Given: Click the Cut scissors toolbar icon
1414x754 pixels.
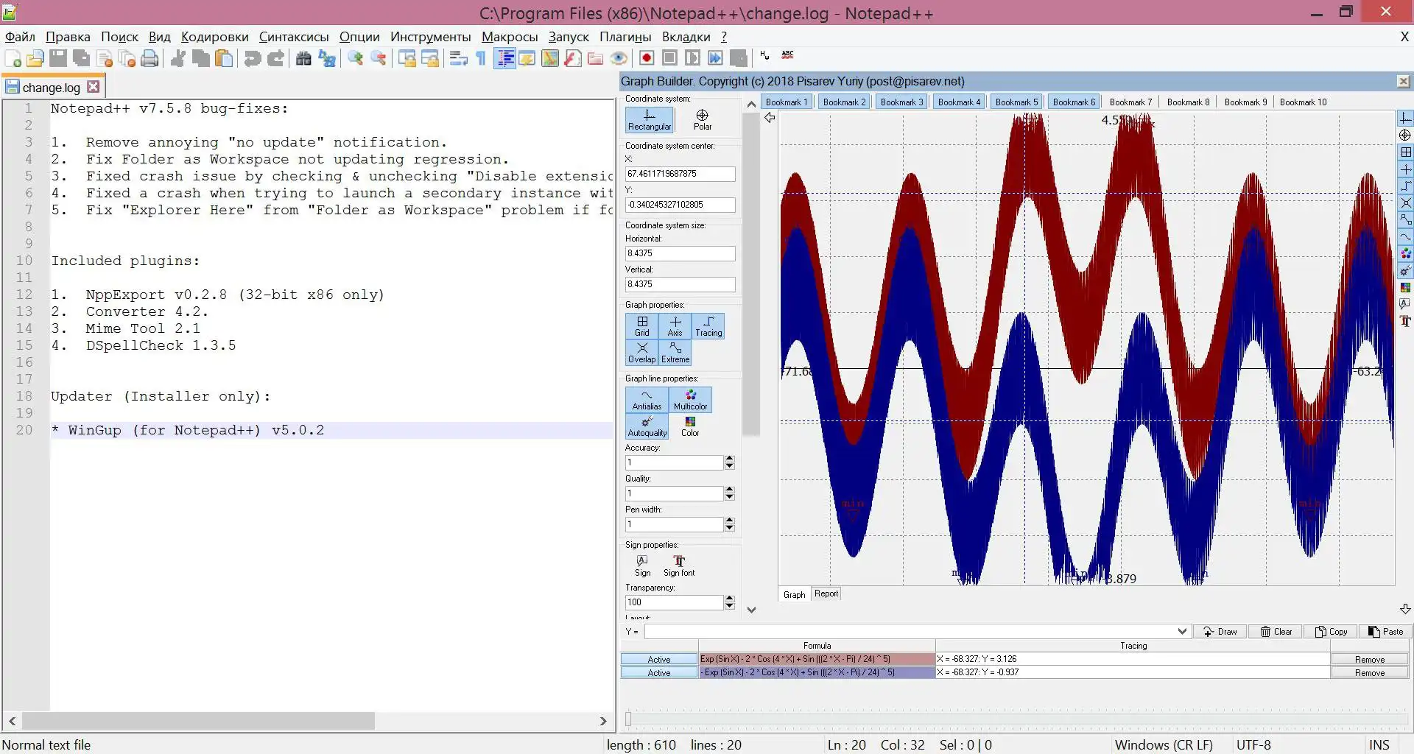Looking at the screenshot, I should 177,59.
